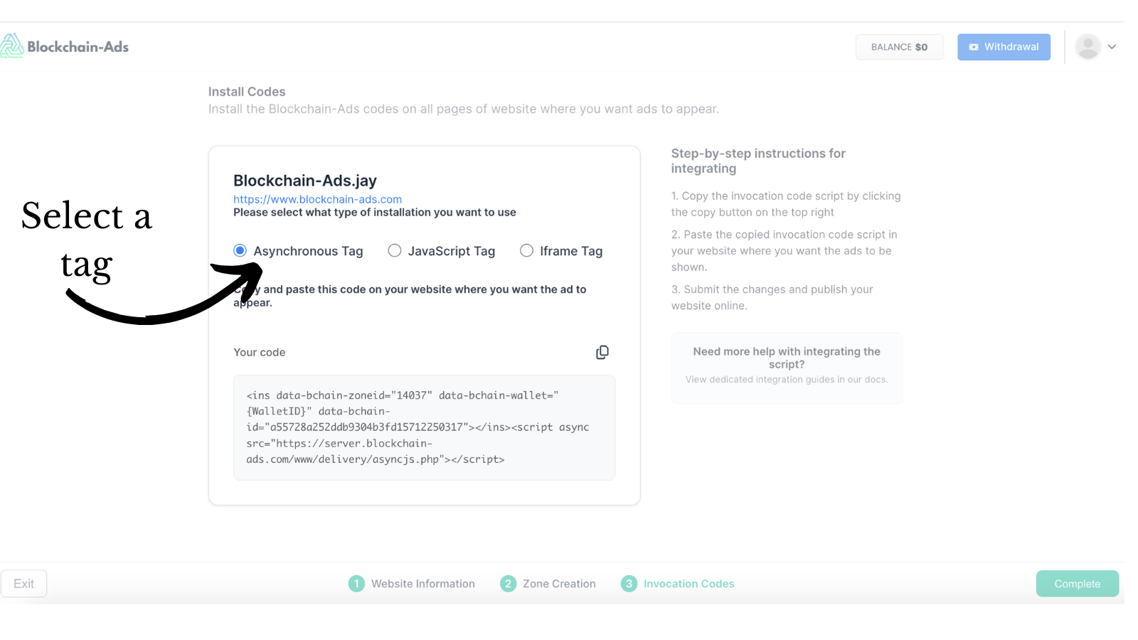Click inside the invocation code box
The width and height of the screenshot is (1138, 640).
pos(424,427)
